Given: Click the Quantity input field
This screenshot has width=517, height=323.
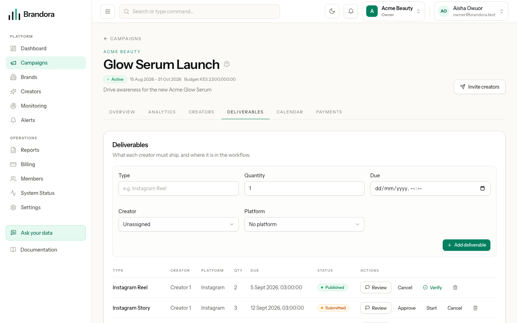Looking at the screenshot, I should tap(304, 188).
